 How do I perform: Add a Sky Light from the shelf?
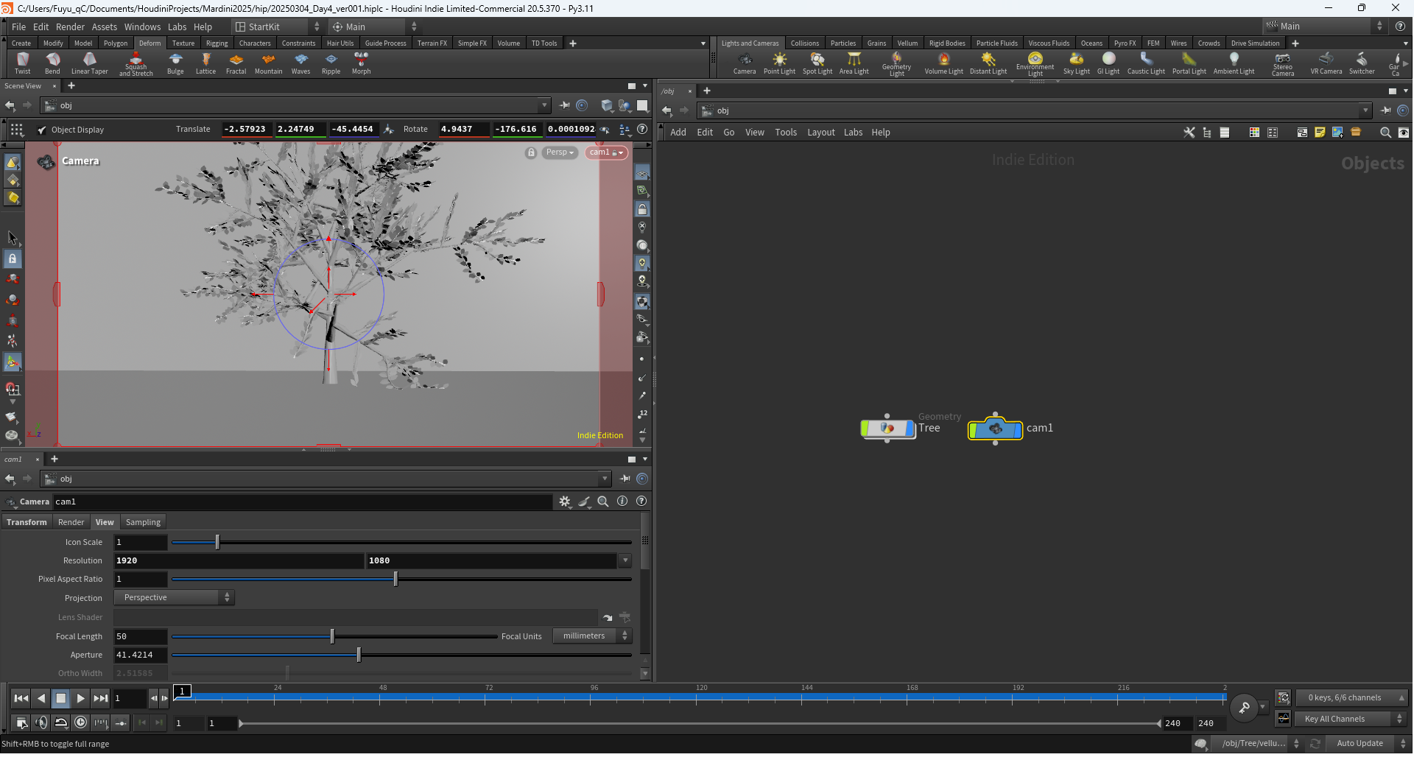(x=1076, y=63)
